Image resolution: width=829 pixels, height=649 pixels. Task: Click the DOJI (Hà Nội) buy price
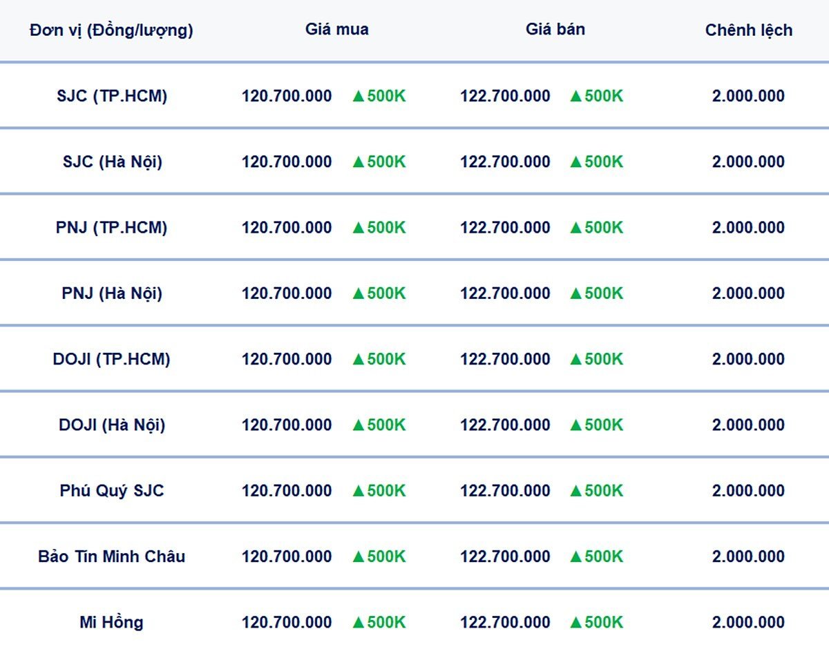click(287, 425)
